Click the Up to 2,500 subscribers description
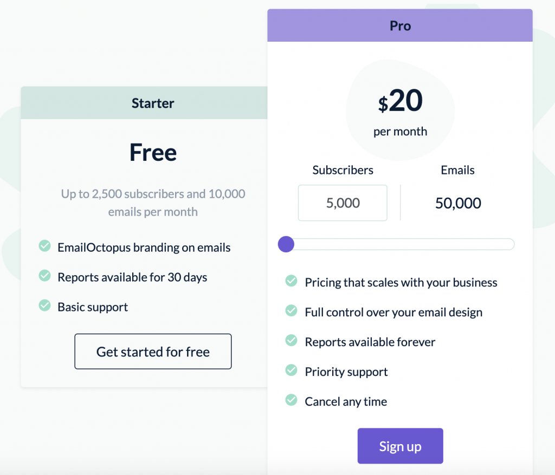Screen dimensions: 555x475 tap(153, 202)
